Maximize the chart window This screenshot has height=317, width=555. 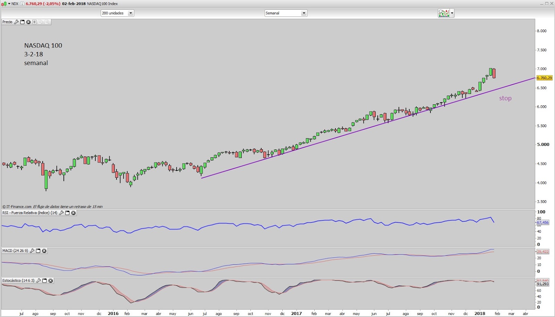(547, 3)
